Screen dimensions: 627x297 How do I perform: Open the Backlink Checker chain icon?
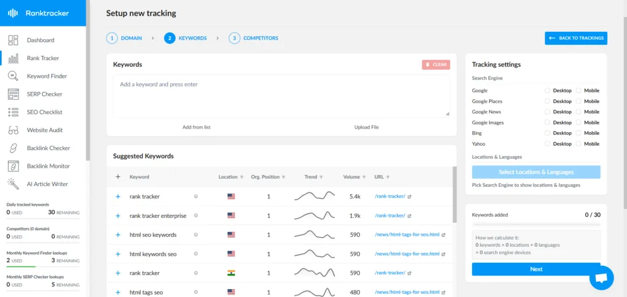coord(13,148)
